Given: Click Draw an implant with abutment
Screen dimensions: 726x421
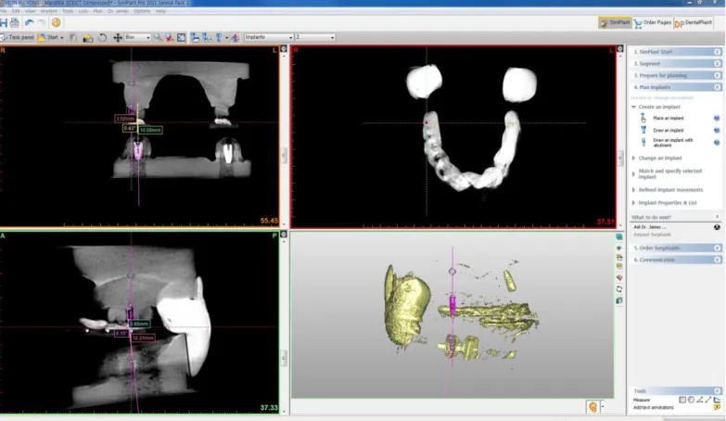Looking at the screenshot, I should coord(673,143).
